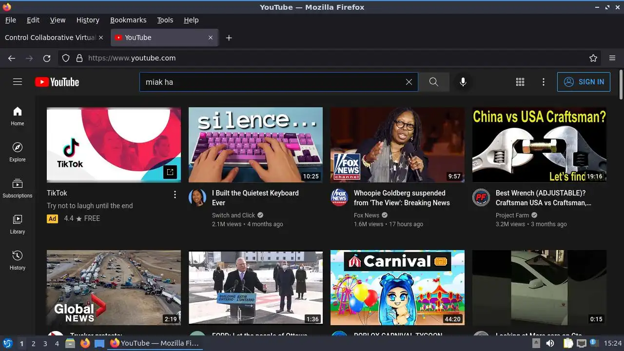
Task: Click the YouTube page vertical scrollbar
Action: [x=621, y=84]
